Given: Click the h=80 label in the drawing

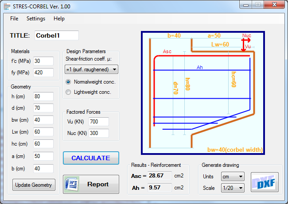Looking at the screenshot, I should pos(187,84).
